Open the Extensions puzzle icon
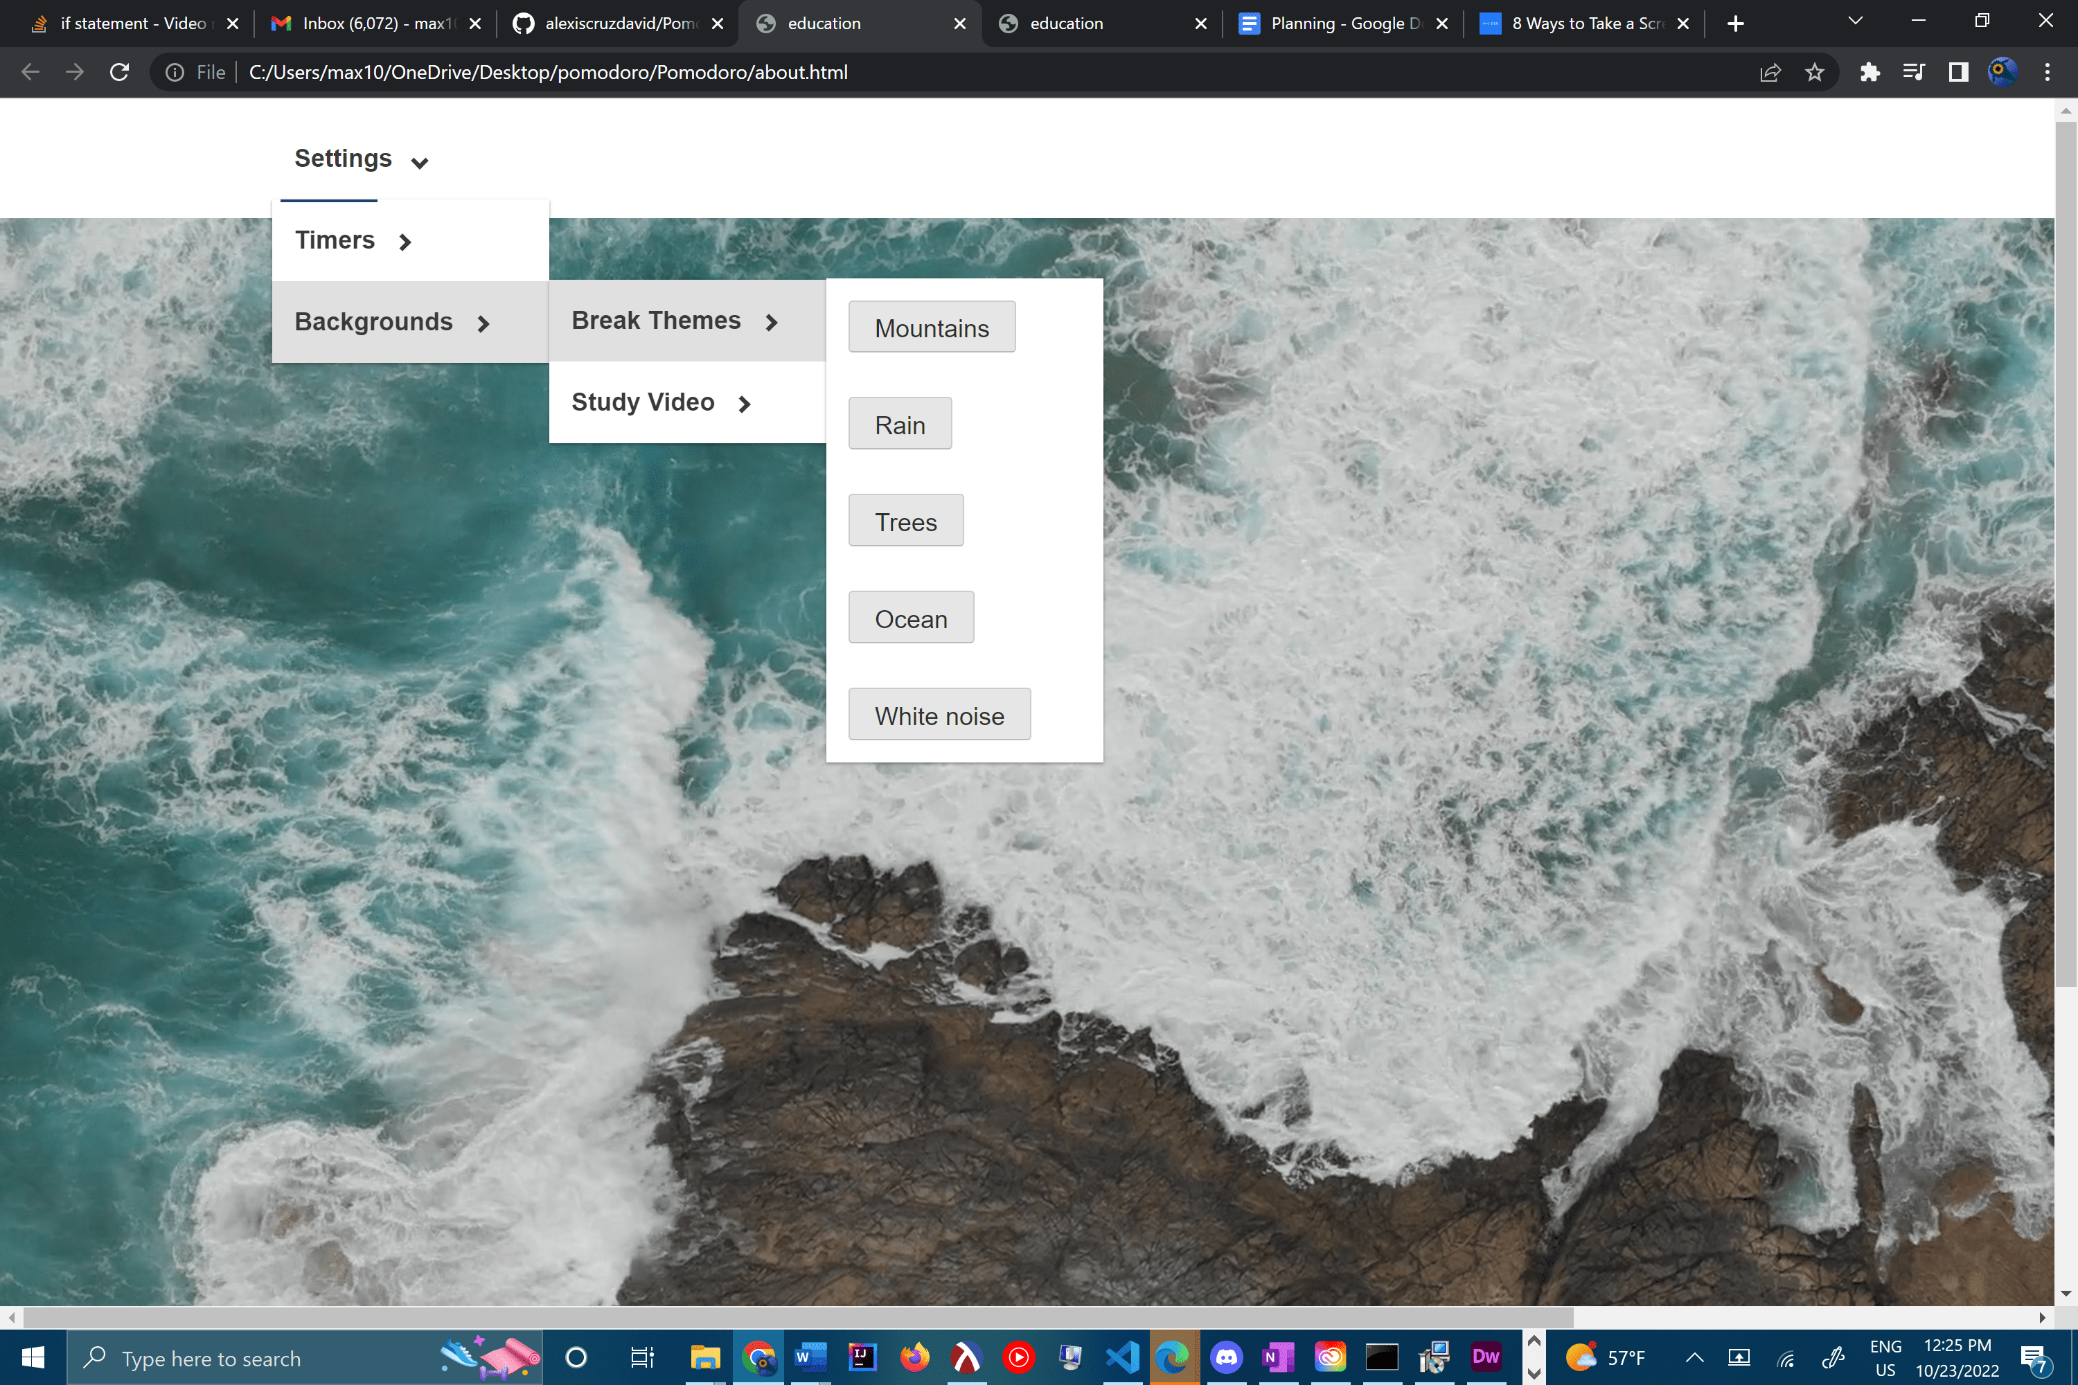This screenshot has width=2078, height=1385. tap(1869, 73)
